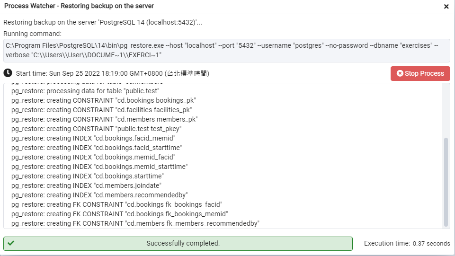The height and width of the screenshot is (256, 455).
Task: Select the log line for fk_bookings_facid constraint
Action: point(117,204)
